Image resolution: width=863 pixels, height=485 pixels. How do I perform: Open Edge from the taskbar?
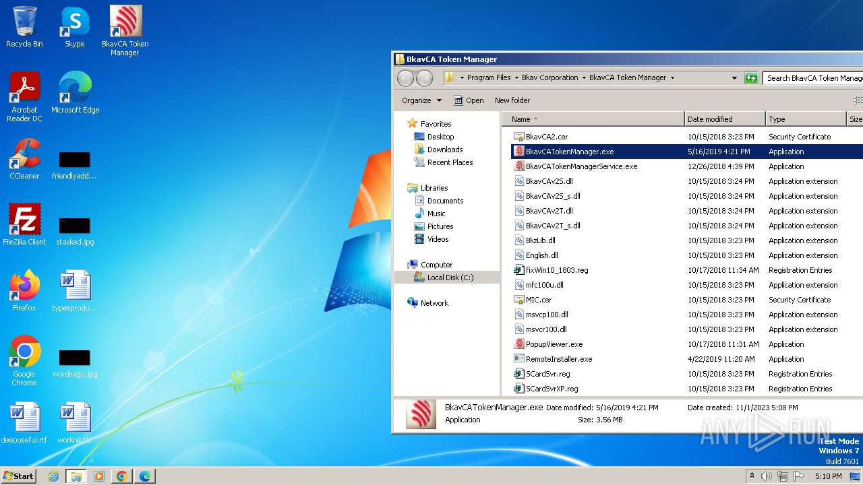coord(145,476)
